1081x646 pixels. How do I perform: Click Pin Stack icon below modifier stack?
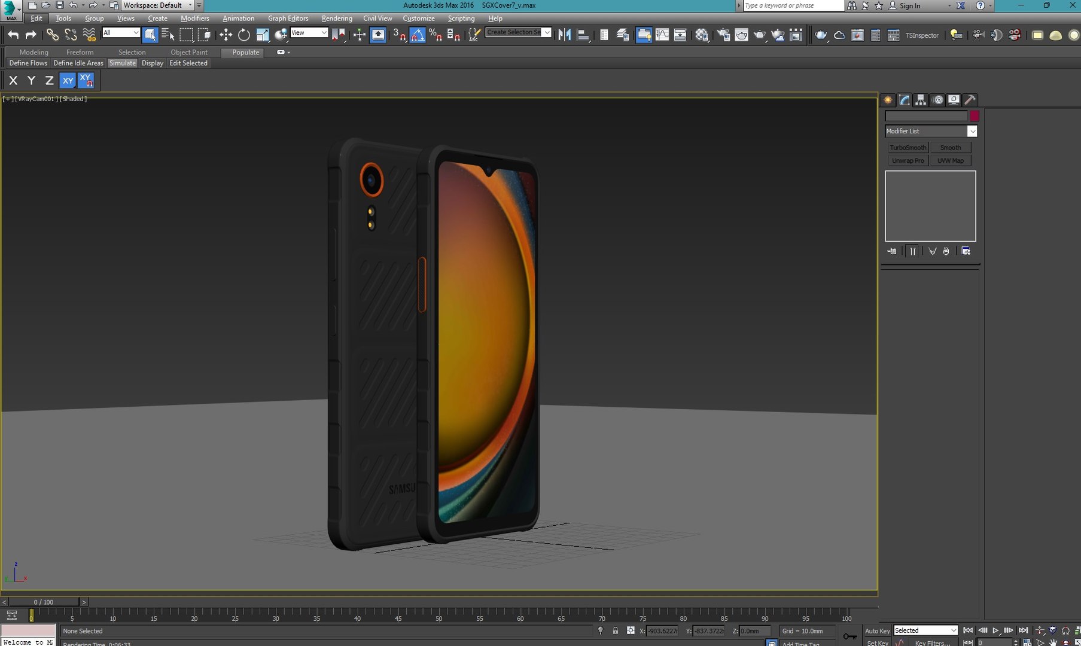pyautogui.click(x=892, y=251)
